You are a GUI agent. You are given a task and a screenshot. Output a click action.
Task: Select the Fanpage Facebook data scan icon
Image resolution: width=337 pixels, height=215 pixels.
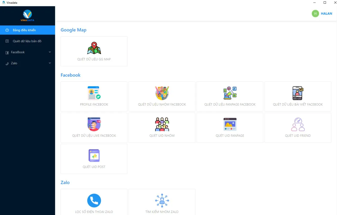point(230,93)
